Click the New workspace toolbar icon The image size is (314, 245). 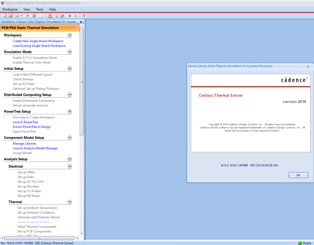pos(5,16)
